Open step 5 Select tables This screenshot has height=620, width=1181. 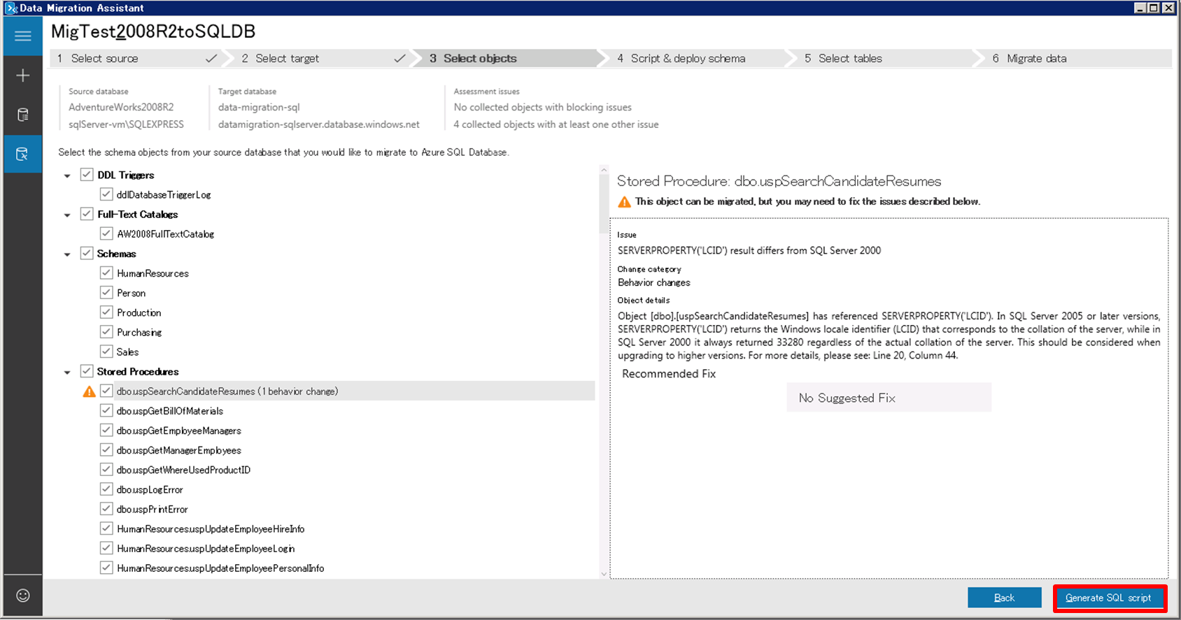884,59
